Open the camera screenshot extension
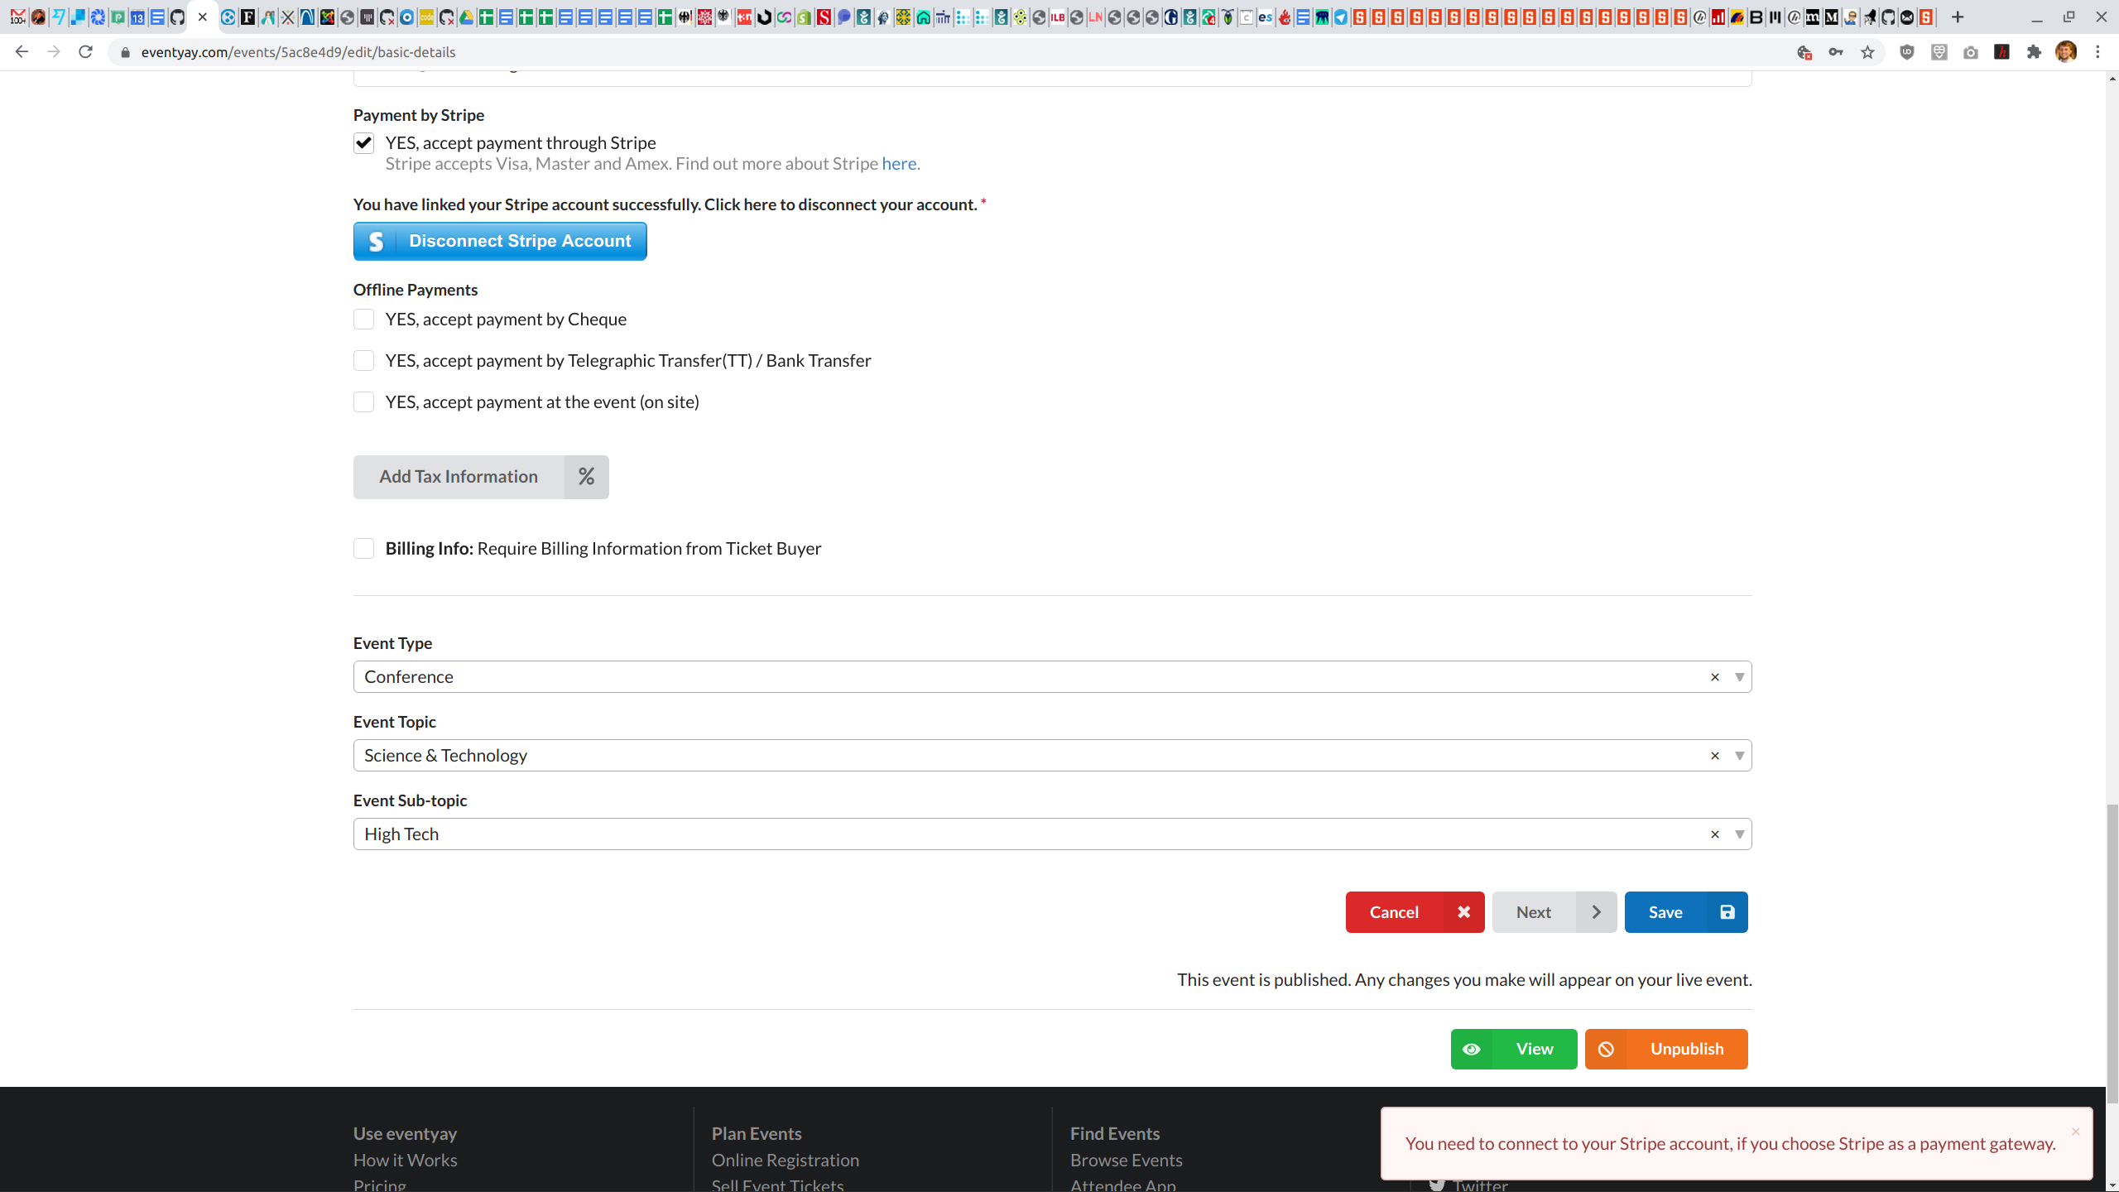Screen dimensions: 2119x1192 [1971, 52]
